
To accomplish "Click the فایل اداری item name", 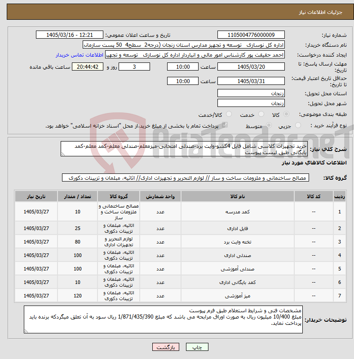I will pyautogui.click(x=238, y=229).
